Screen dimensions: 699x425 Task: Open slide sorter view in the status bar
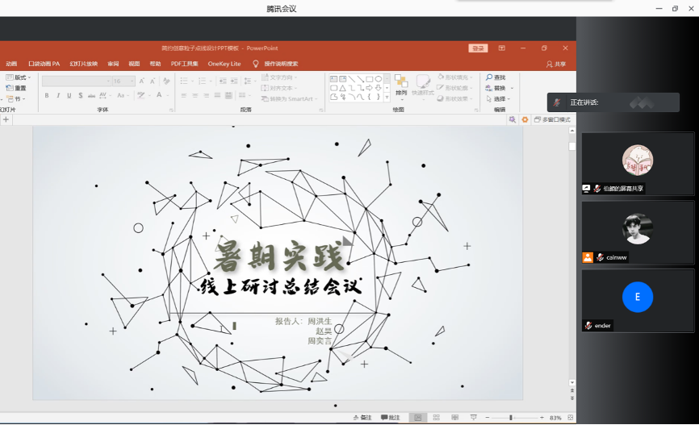click(436, 418)
